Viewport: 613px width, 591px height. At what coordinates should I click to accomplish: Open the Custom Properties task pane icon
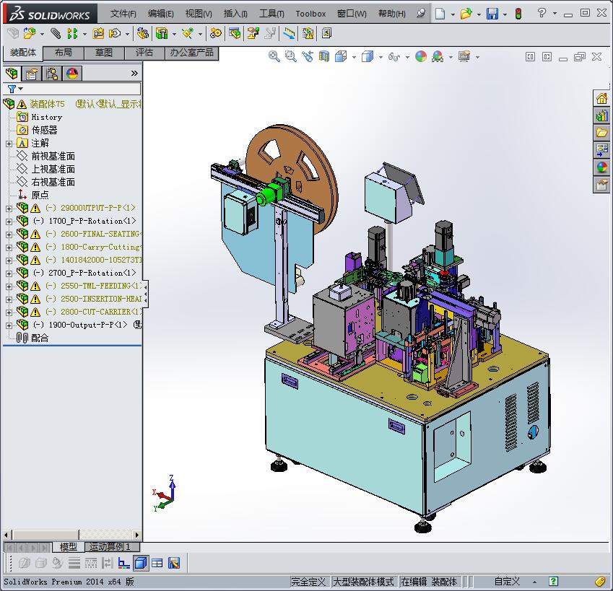[x=601, y=184]
